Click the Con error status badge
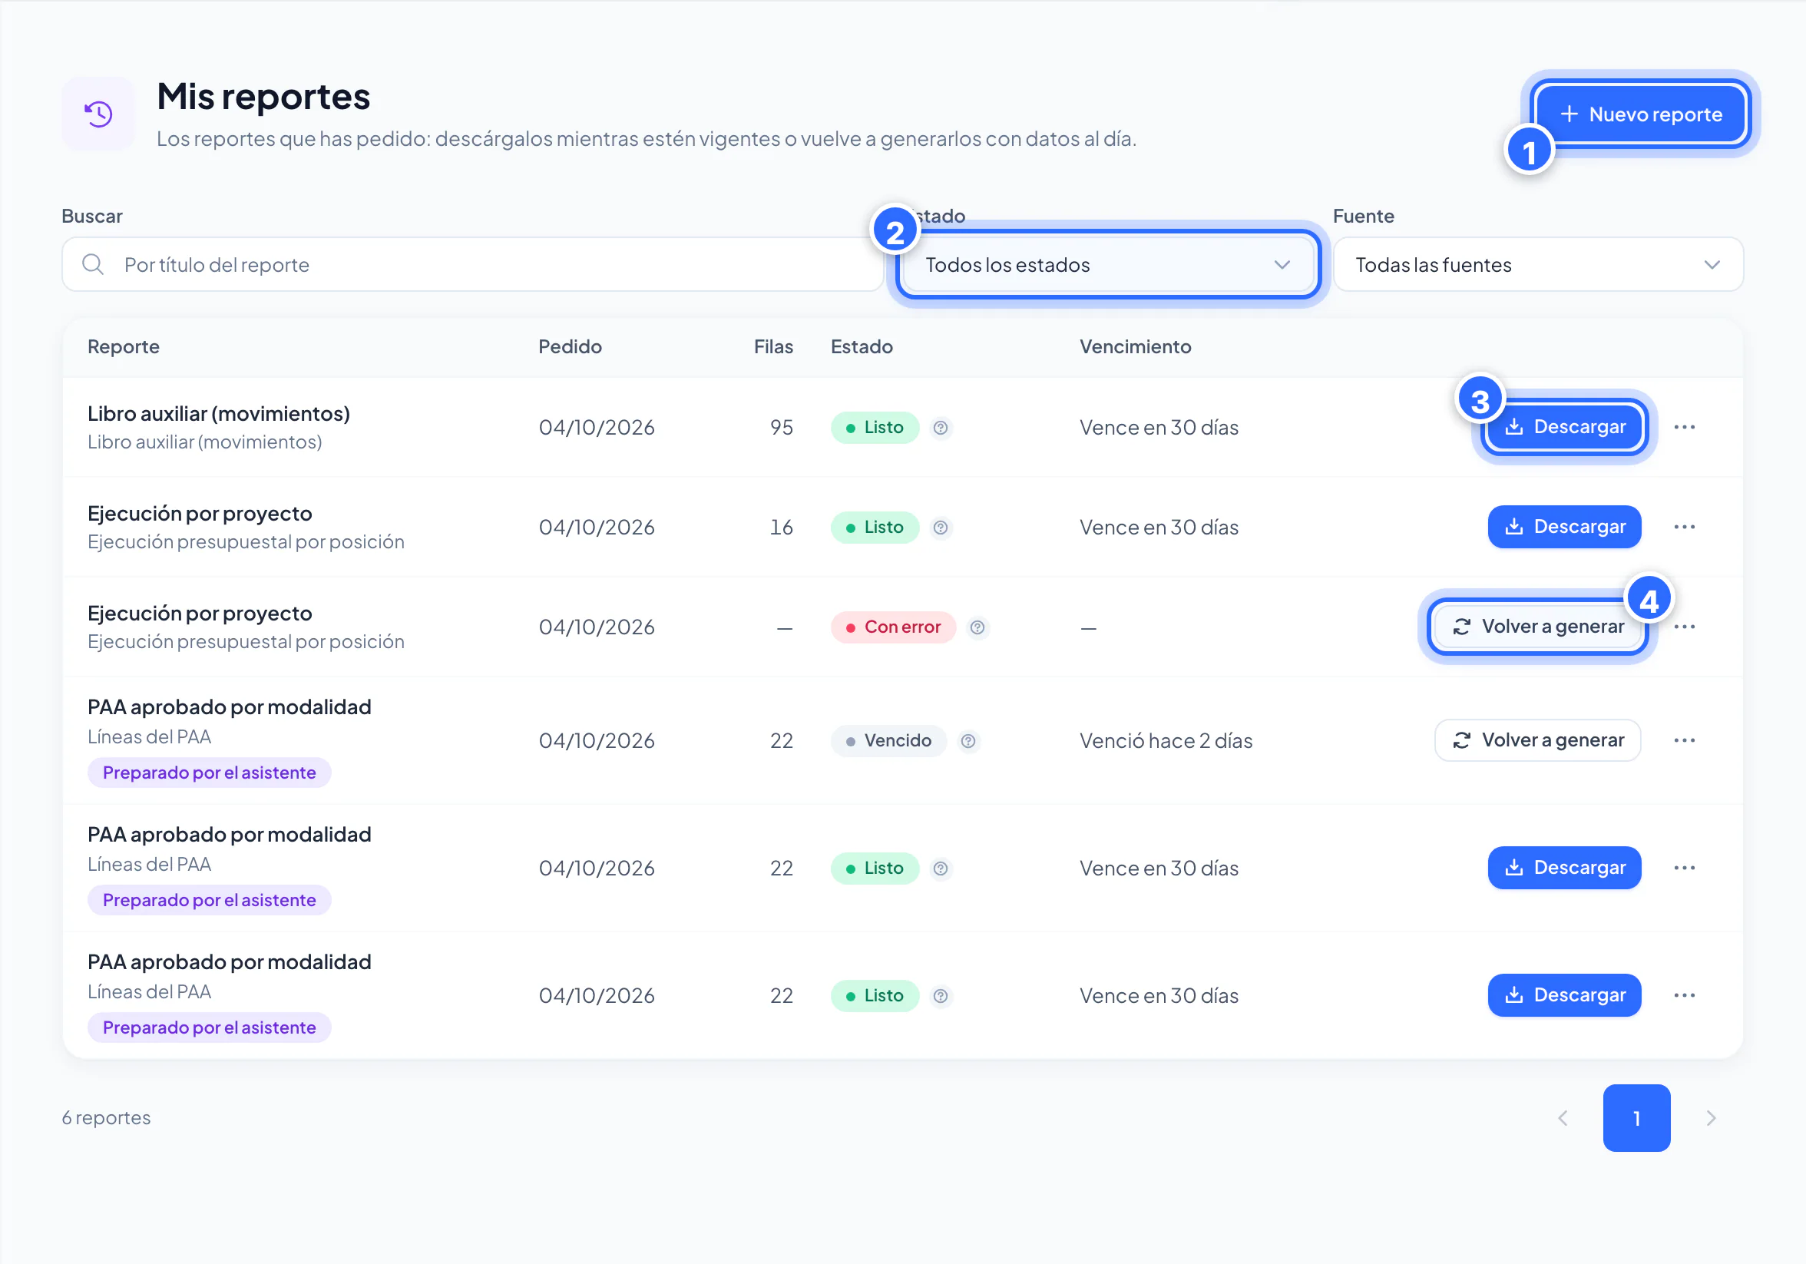This screenshot has width=1806, height=1264. click(893, 627)
